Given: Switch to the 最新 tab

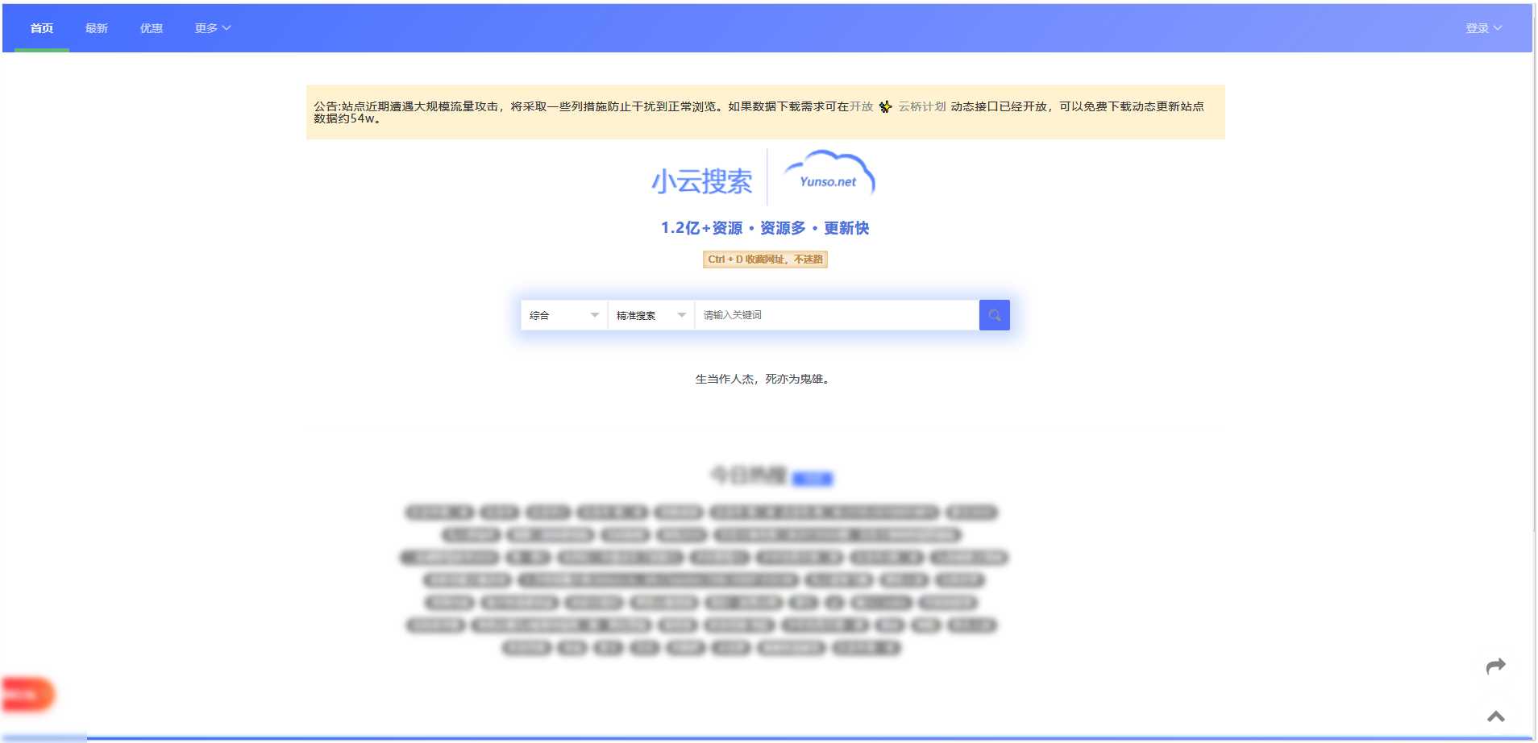Looking at the screenshot, I should (x=97, y=28).
